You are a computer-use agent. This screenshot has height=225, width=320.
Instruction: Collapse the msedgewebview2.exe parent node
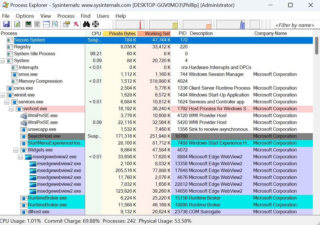coord(20,157)
